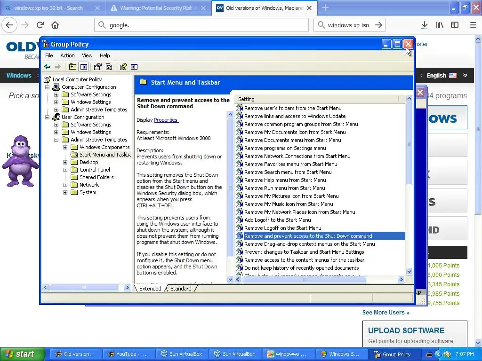
Task: Click browser Reload button
Action: click(40, 25)
